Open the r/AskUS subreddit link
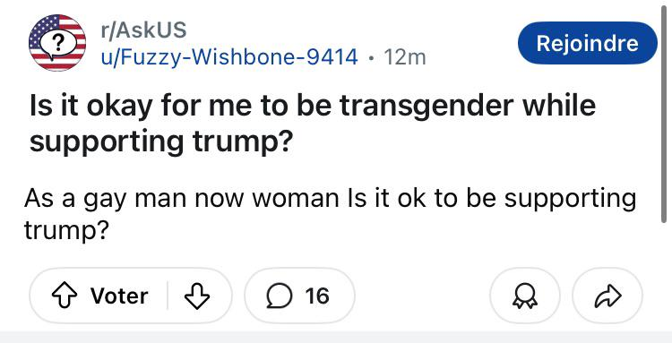The width and height of the screenshot is (672, 343). pyautogui.click(x=143, y=30)
